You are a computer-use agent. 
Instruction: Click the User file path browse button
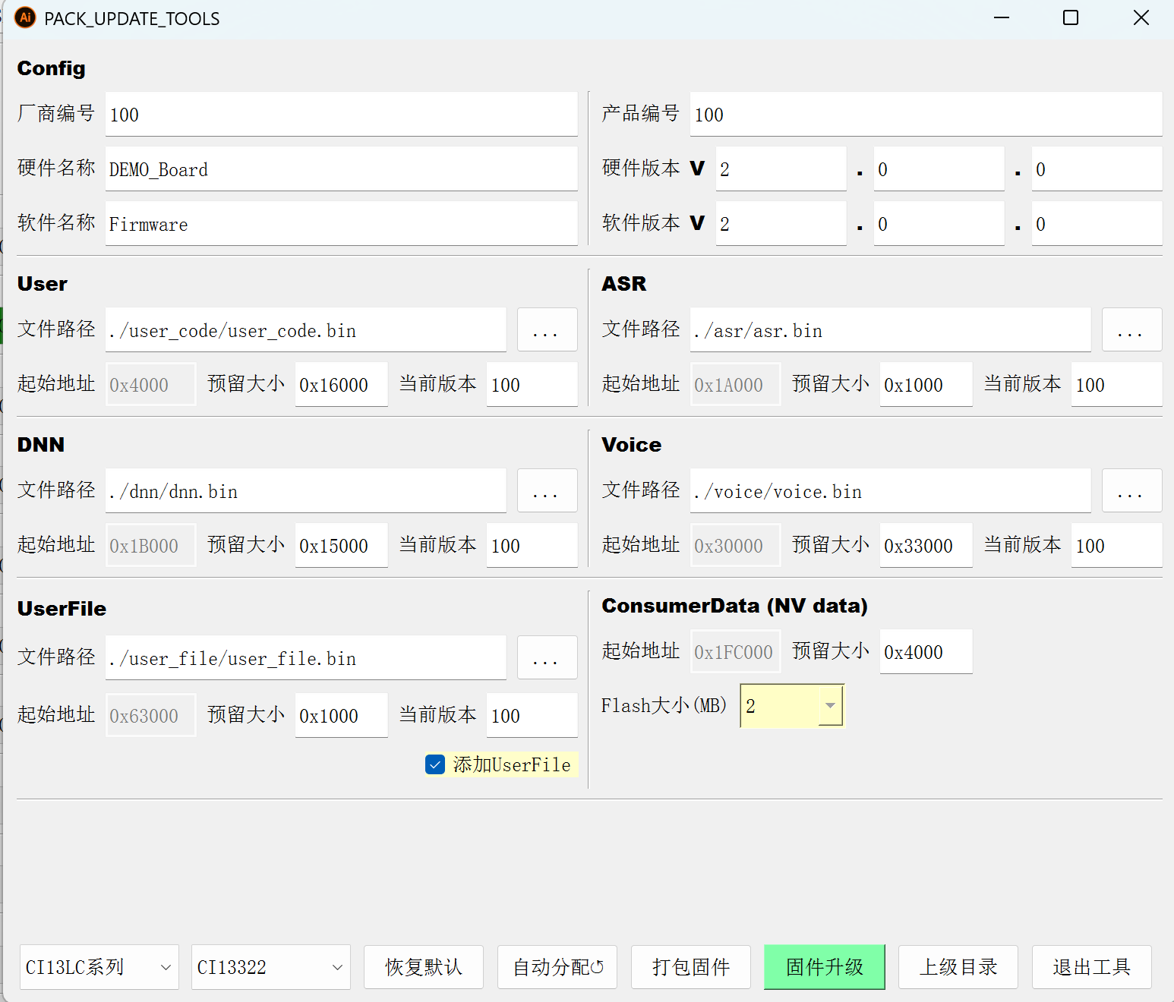point(547,330)
